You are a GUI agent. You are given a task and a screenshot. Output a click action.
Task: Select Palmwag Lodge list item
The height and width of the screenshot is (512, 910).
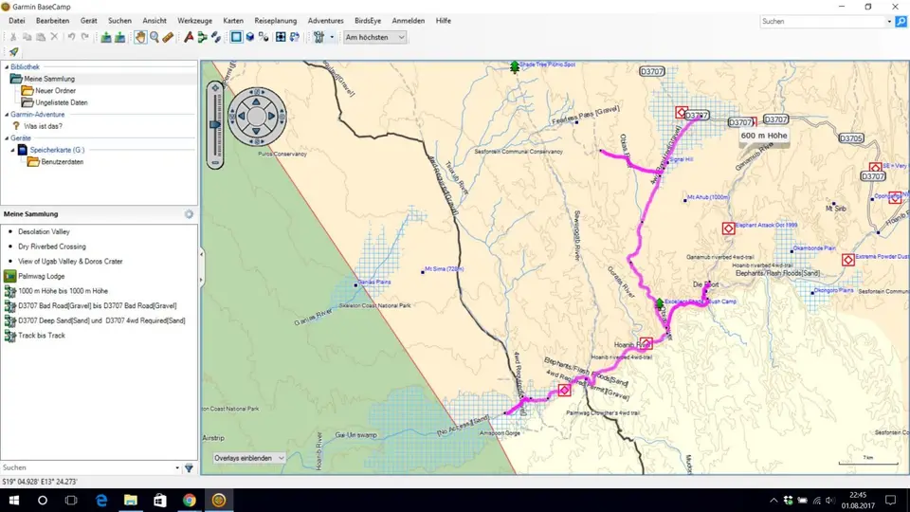pos(41,276)
